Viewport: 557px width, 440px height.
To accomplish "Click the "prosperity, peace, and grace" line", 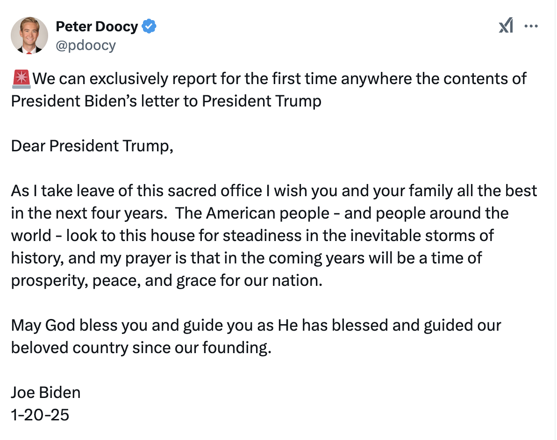I will pos(167,281).
